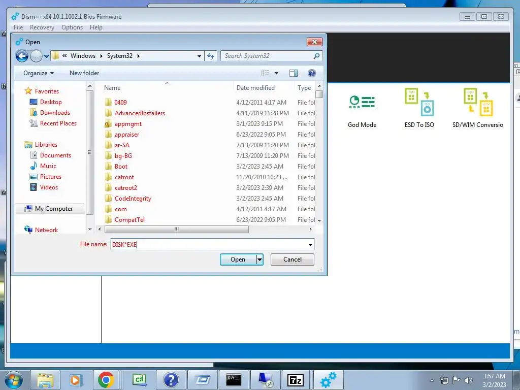This screenshot has width=520, height=390.
Task: Select the AdvancedInstallers folder
Action: pyautogui.click(x=139, y=113)
